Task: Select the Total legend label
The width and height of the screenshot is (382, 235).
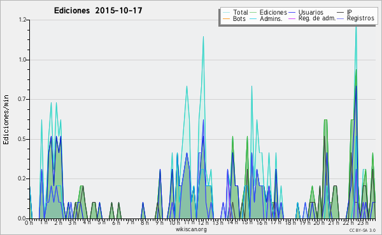Action: [x=241, y=12]
